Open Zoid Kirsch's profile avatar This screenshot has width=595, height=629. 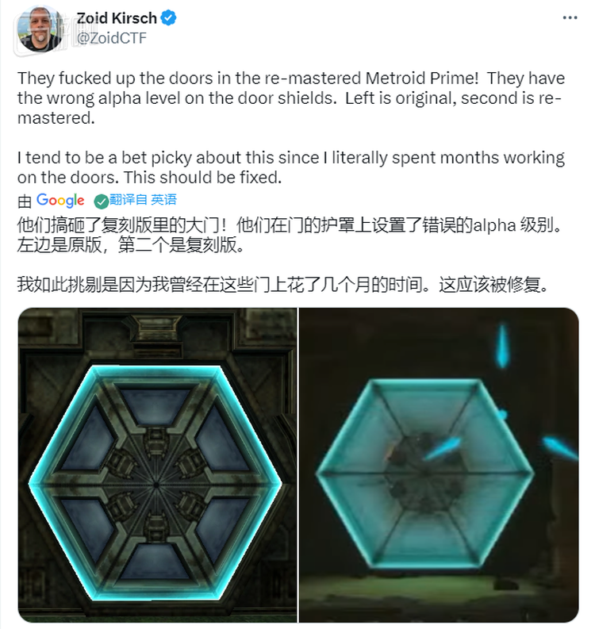tap(40, 29)
